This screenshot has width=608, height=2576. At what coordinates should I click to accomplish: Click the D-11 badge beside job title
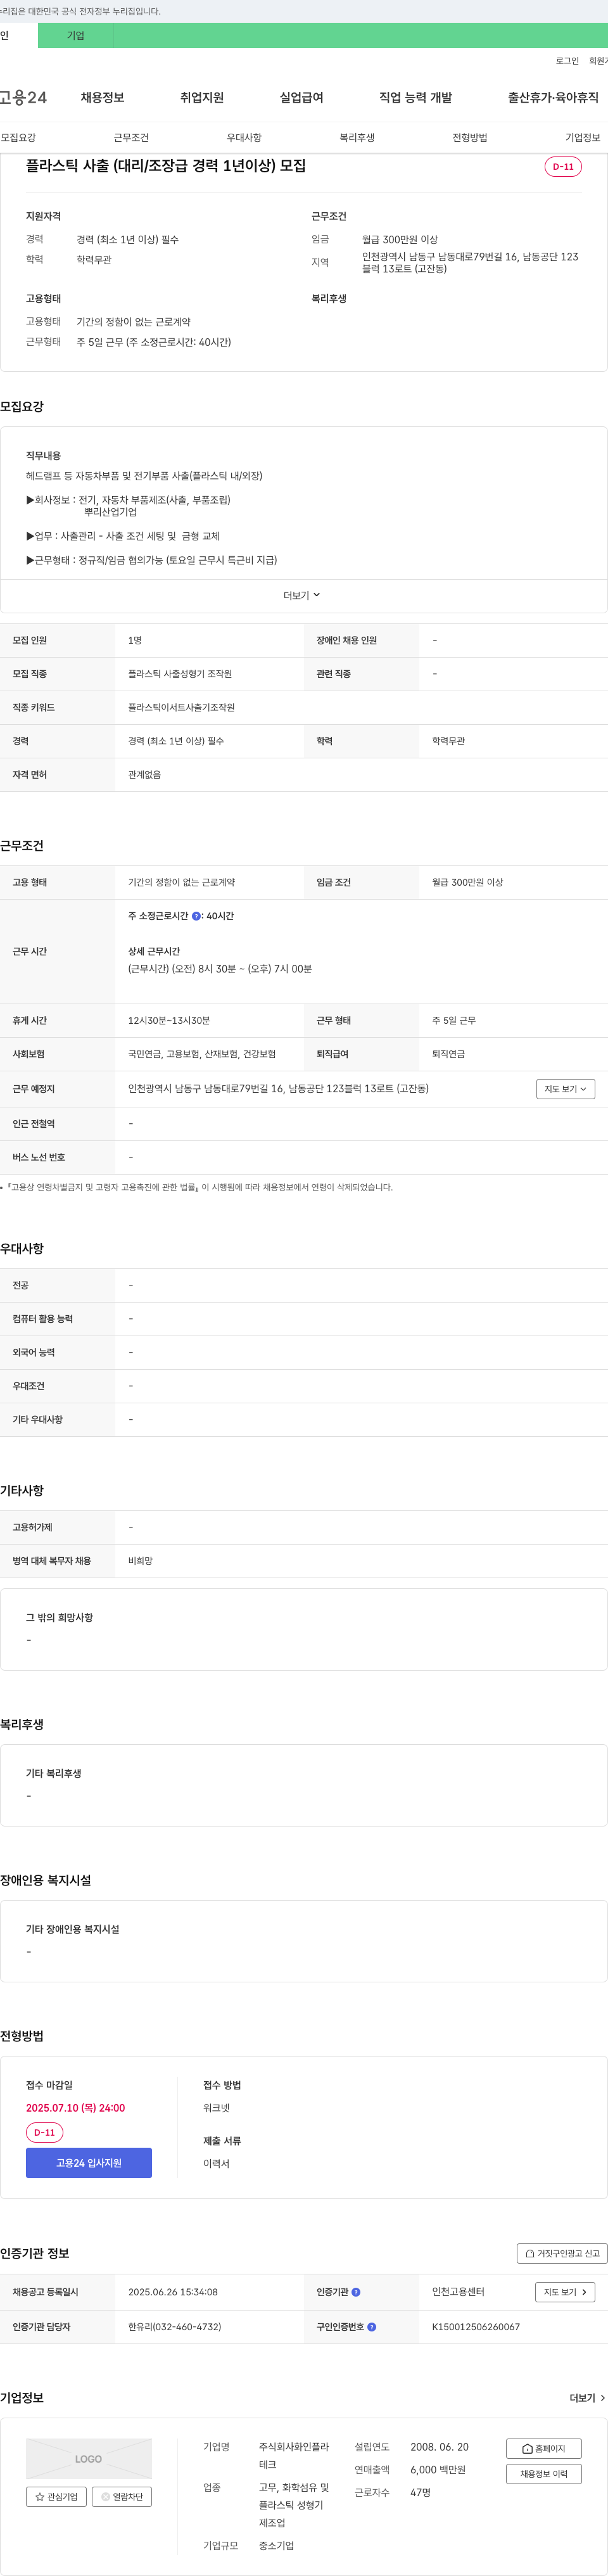(563, 167)
